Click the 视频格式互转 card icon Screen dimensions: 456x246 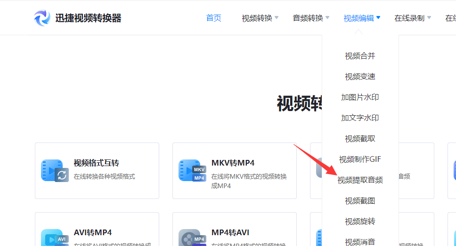tap(55, 170)
